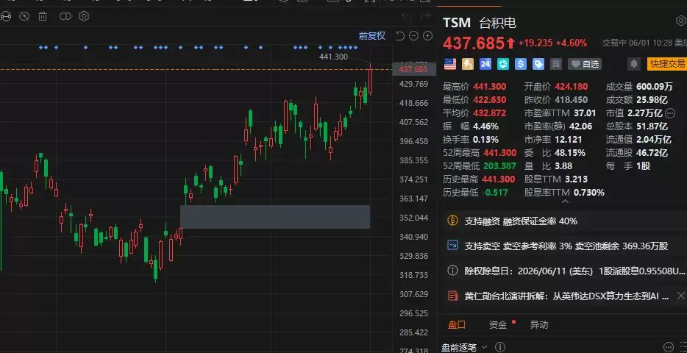Zoom in chart with plus circle
The width and height of the screenshot is (687, 353).
tap(427, 36)
